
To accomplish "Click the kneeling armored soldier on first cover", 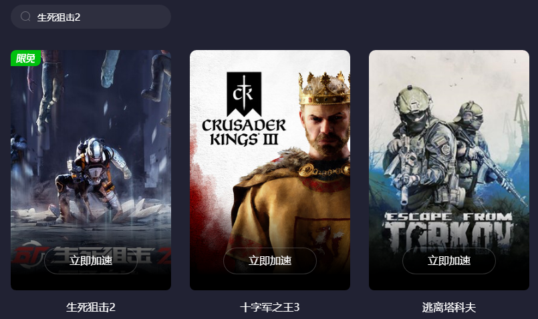I will tap(92, 178).
